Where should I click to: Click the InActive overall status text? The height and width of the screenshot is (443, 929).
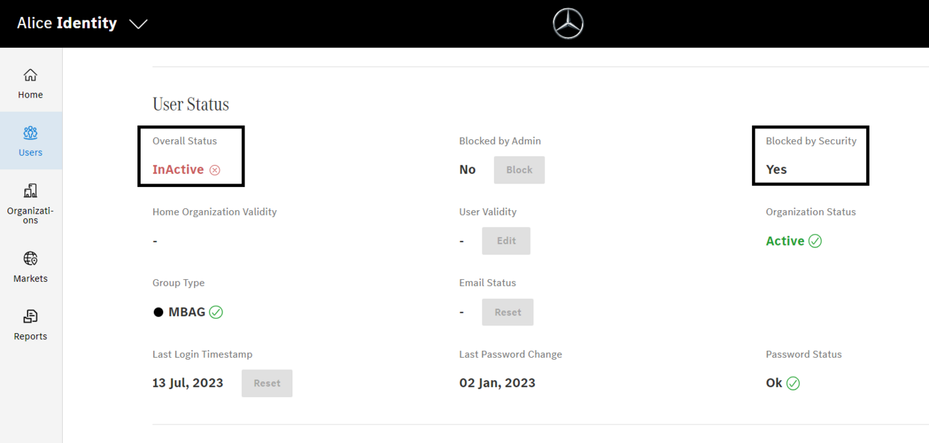[178, 169]
